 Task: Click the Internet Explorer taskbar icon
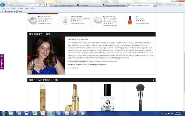tap(51, 113)
